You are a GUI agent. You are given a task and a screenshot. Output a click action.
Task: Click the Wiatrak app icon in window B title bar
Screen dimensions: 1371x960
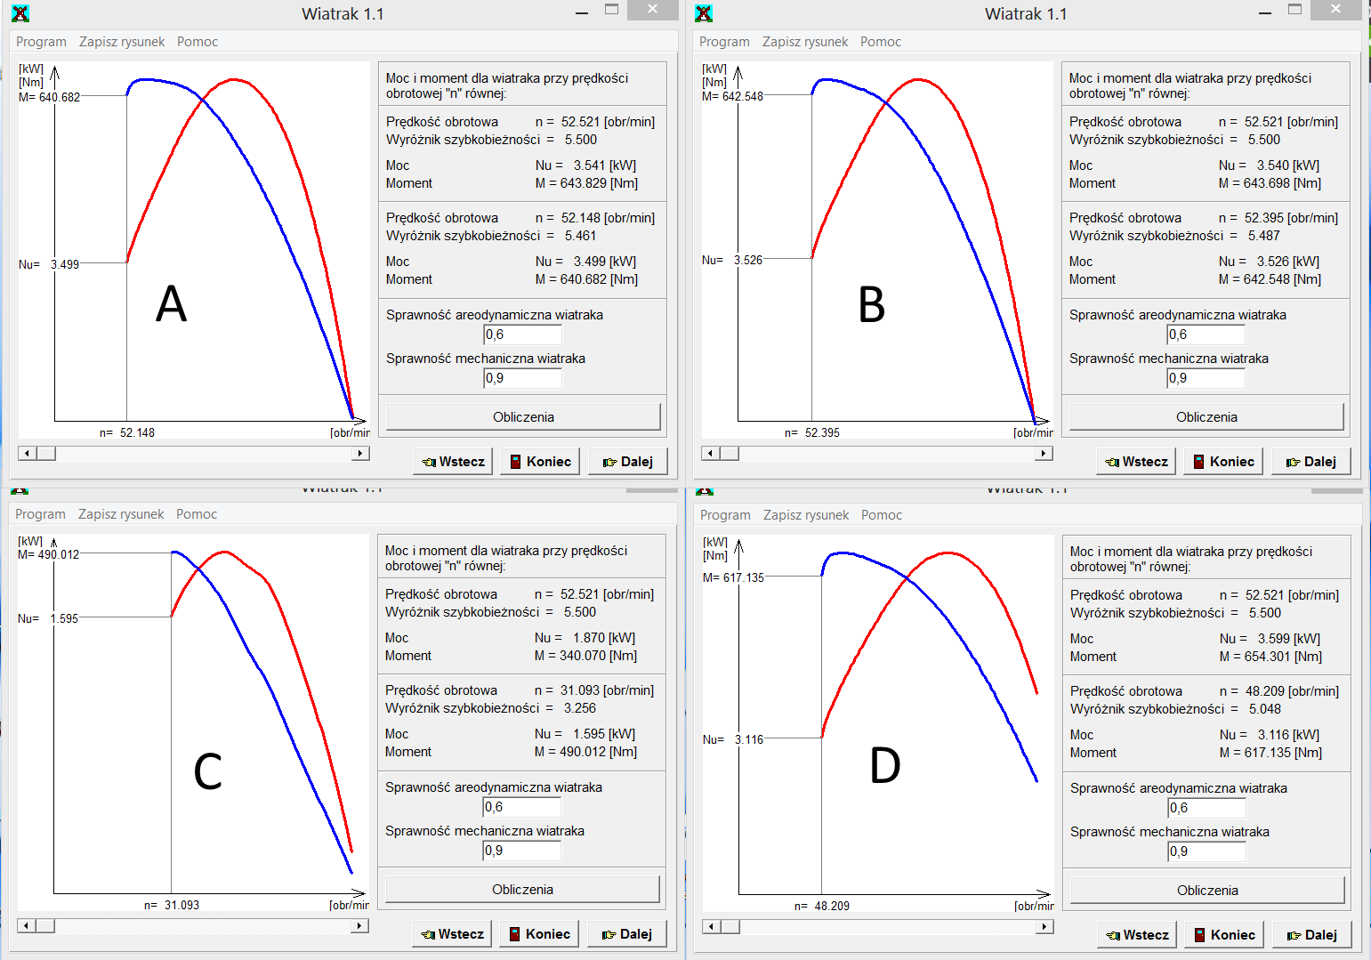(704, 13)
